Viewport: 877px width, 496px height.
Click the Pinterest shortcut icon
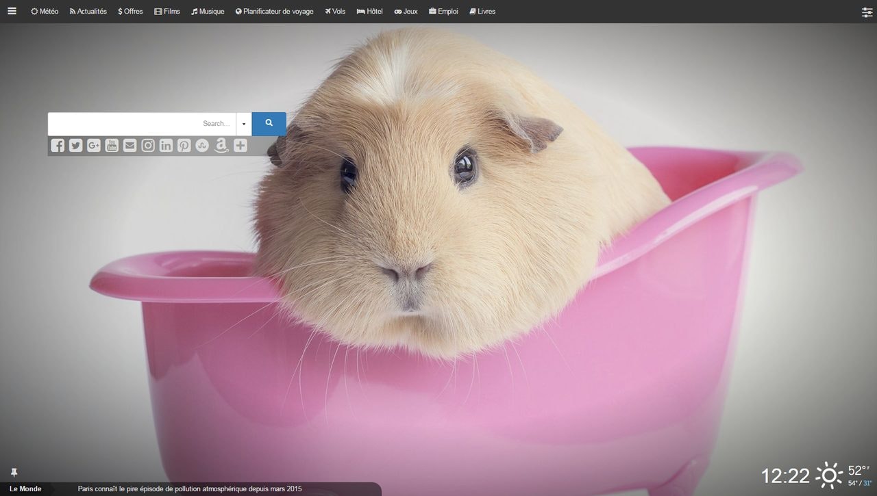(184, 145)
